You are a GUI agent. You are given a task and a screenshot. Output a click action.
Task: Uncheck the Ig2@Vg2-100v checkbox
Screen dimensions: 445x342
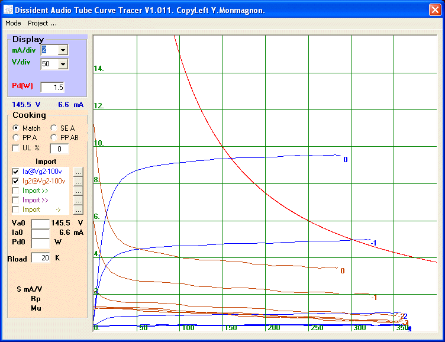(x=15, y=181)
